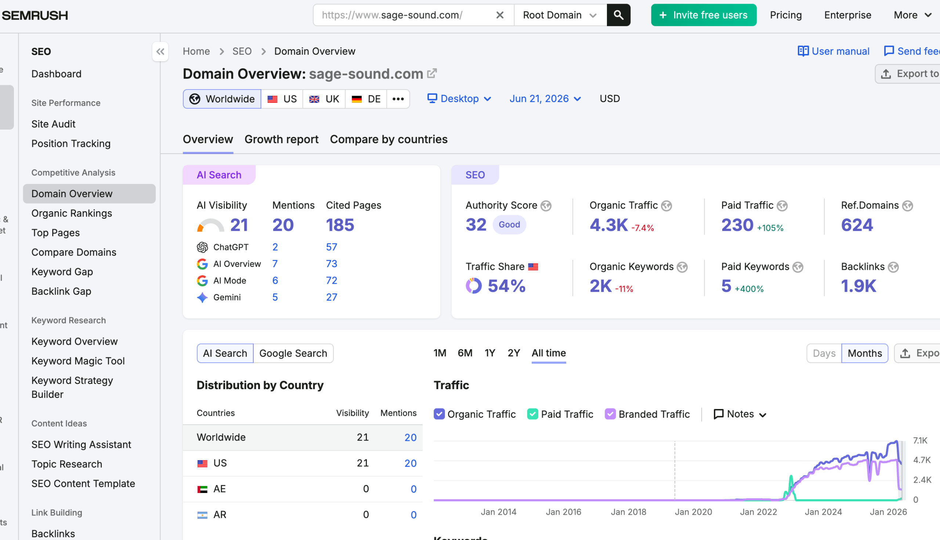Click Ref.Domains globe icon

pos(908,206)
